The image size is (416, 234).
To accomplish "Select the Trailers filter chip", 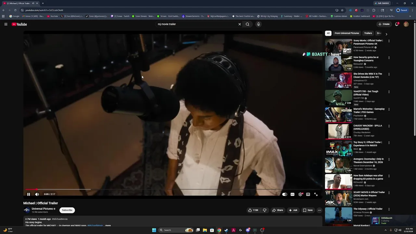I will (x=368, y=33).
